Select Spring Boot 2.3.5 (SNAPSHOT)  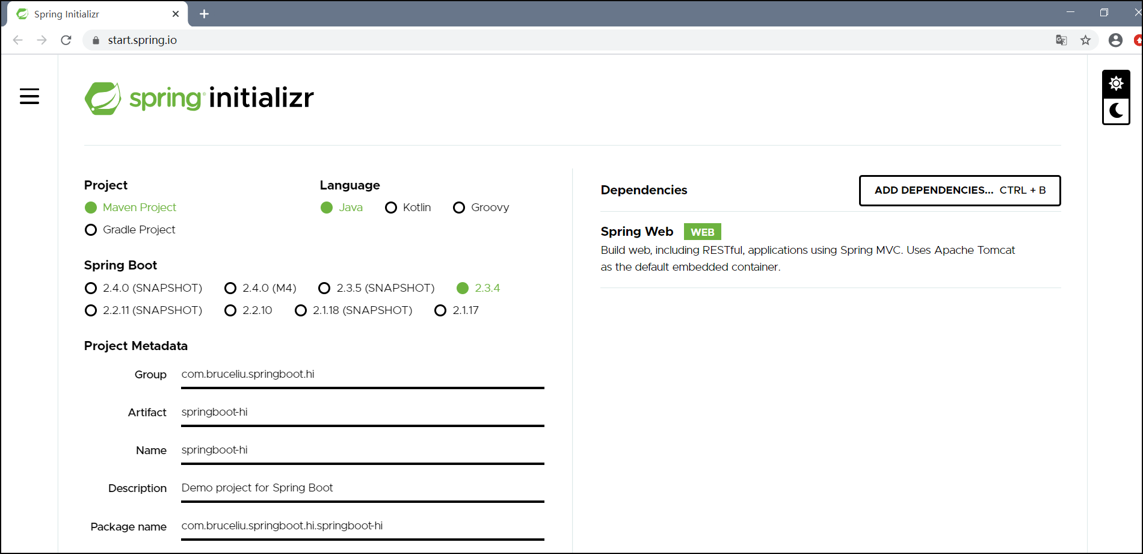pos(376,288)
